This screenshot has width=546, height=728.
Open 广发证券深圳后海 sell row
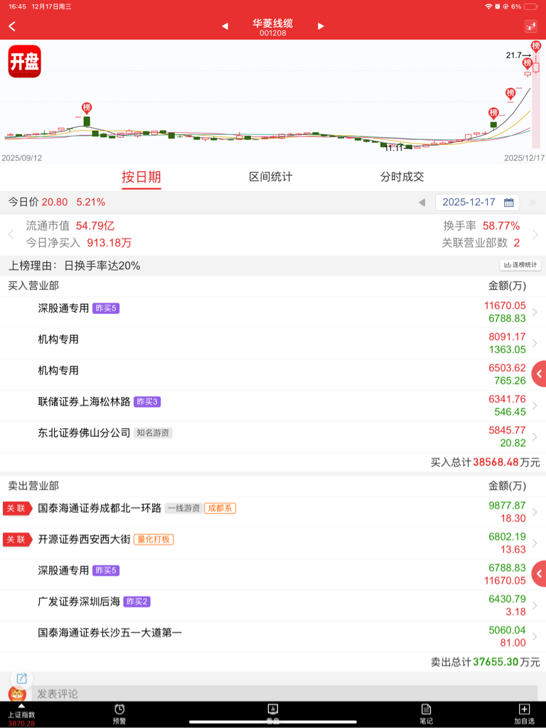click(273, 606)
